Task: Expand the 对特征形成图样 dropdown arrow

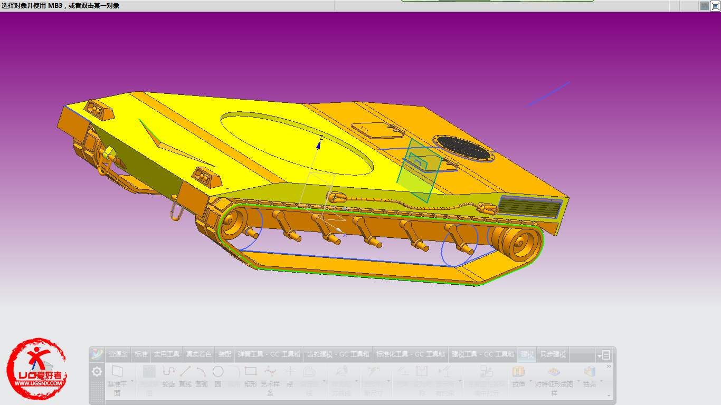Action: (578, 381)
